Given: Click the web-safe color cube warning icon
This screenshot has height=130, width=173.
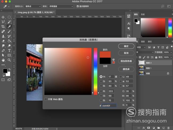Looking at the screenshot, I should pos(114,60).
